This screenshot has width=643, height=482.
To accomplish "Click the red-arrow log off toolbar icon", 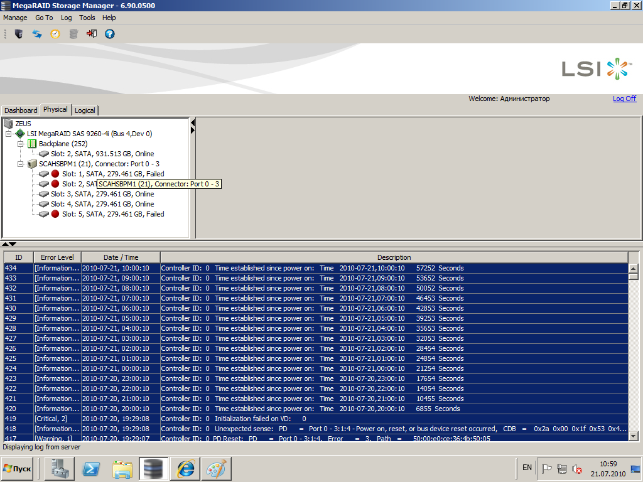I will [x=92, y=34].
